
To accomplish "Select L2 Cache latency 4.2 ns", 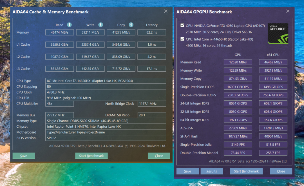I will coord(152,57).
